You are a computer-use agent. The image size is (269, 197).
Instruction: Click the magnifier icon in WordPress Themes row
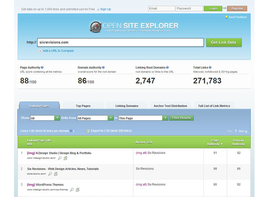[72, 190]
